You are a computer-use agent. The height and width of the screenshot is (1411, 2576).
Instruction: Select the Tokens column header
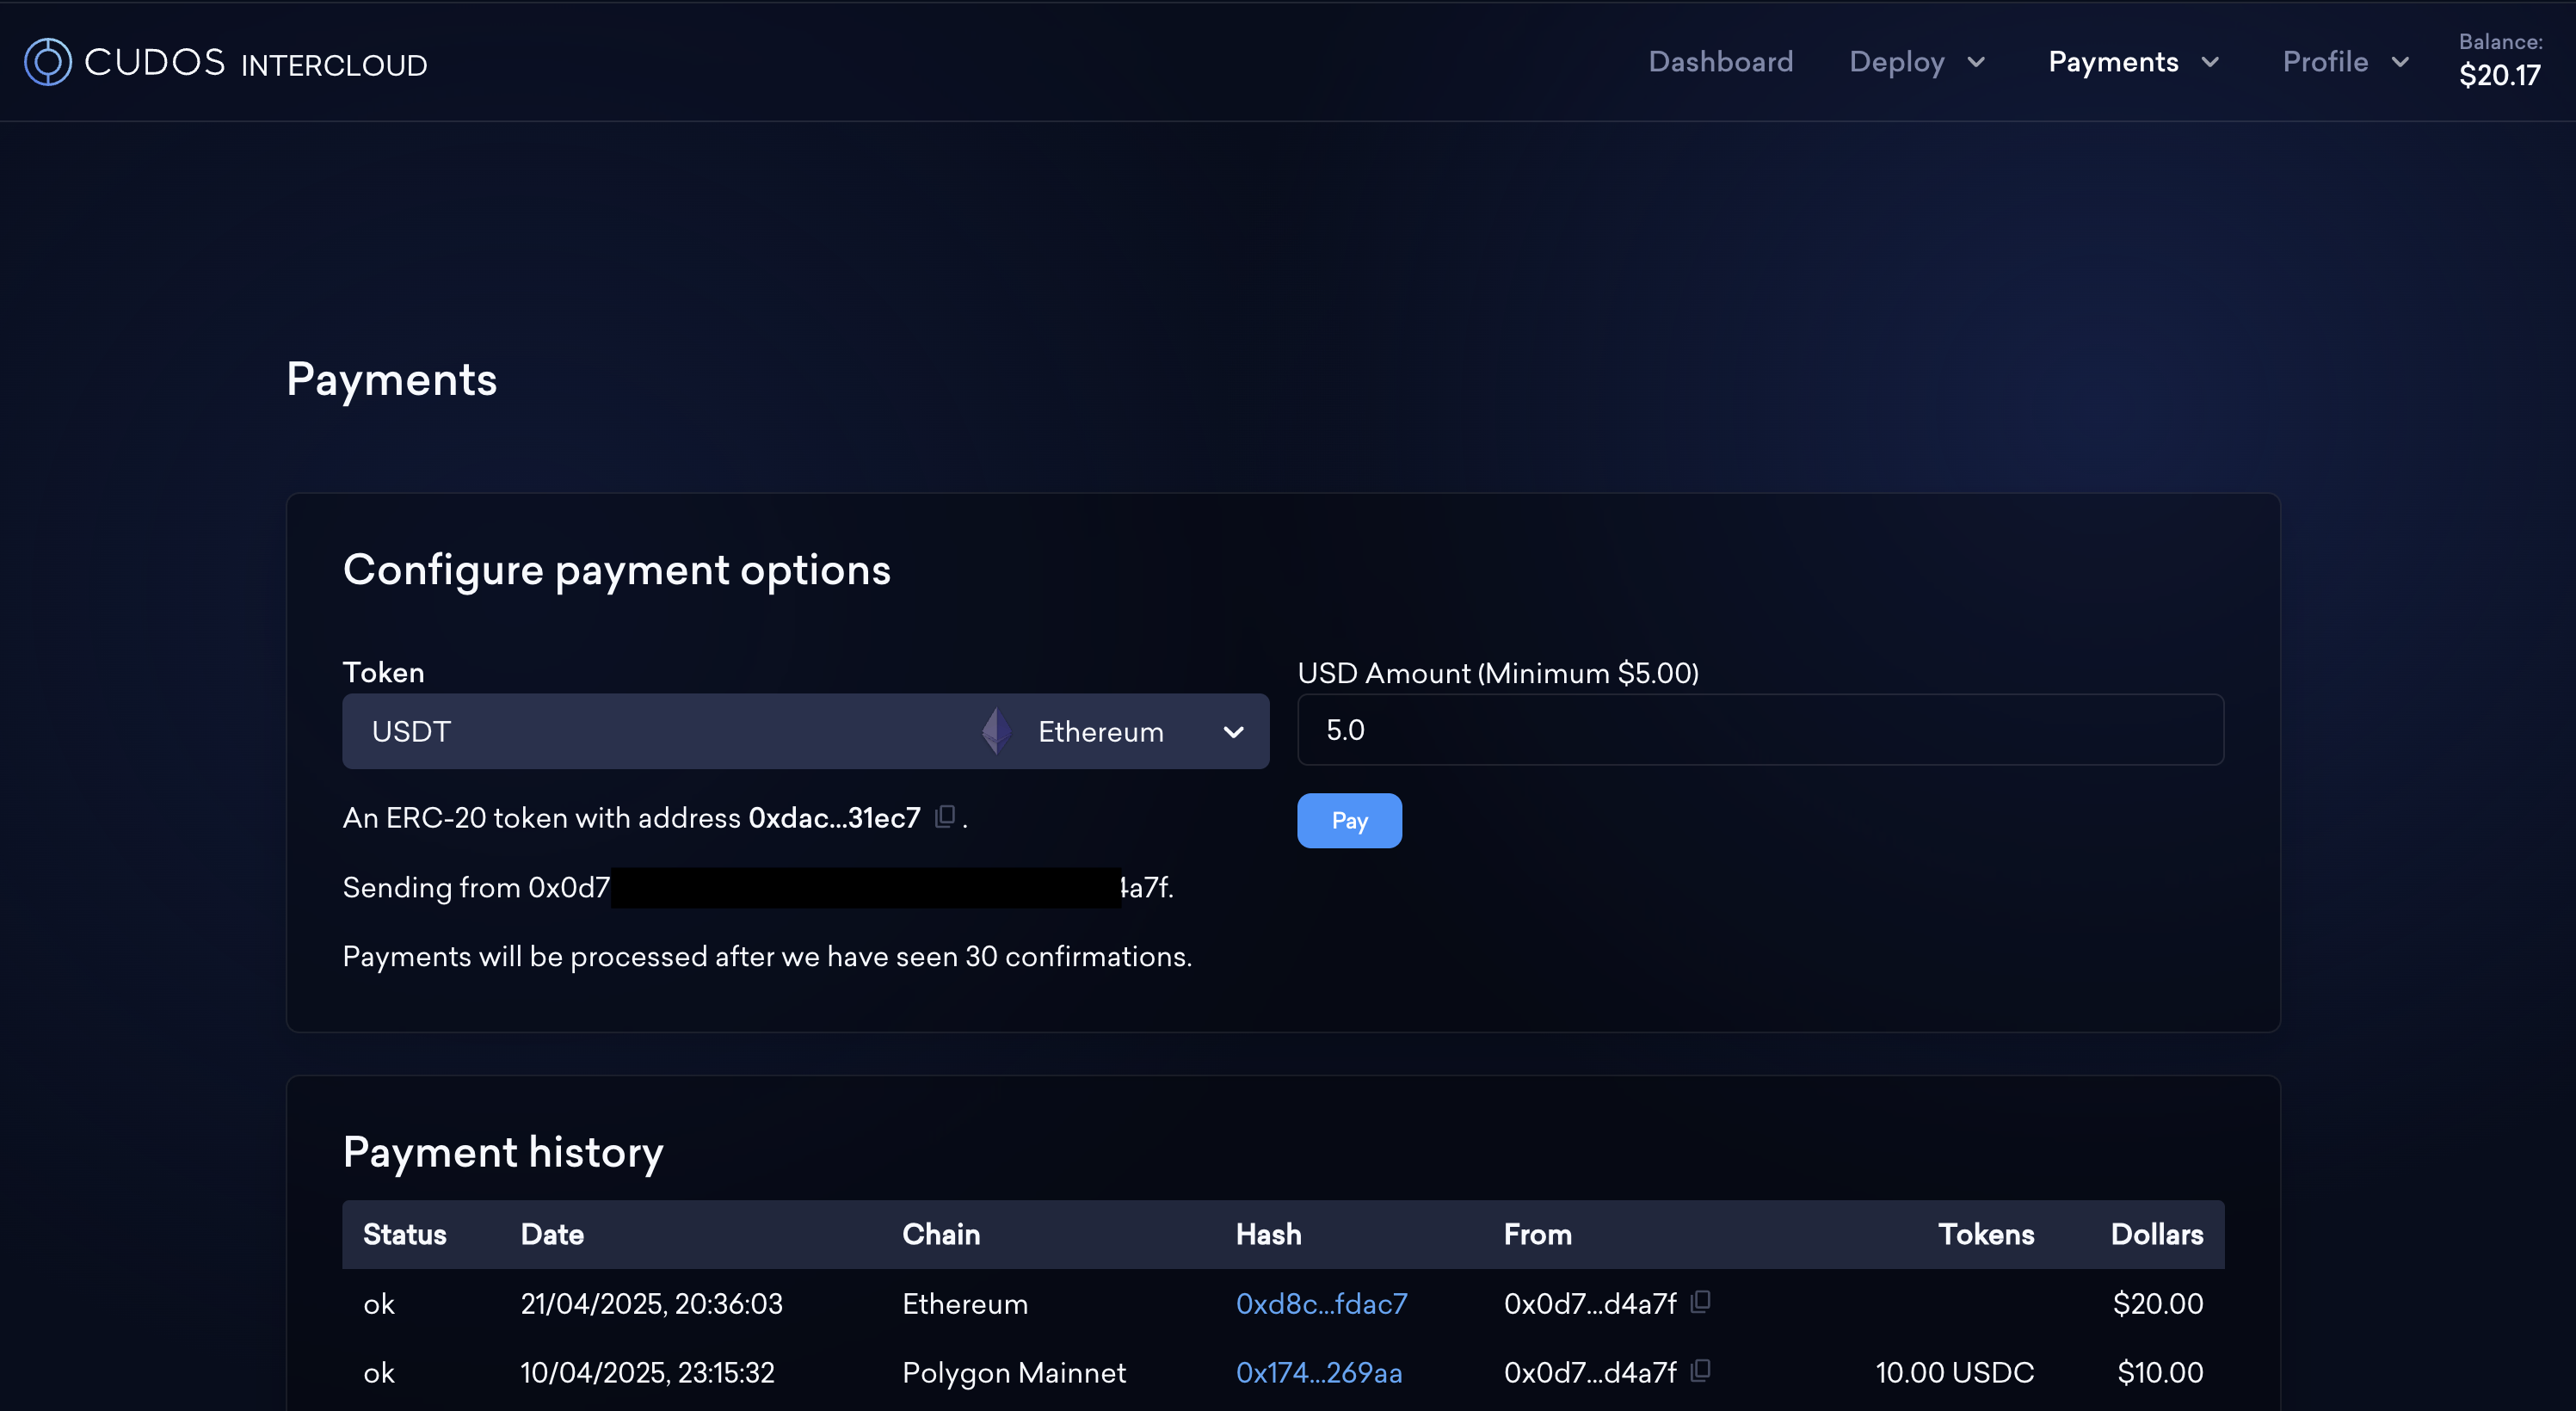coord(1986,1234)
